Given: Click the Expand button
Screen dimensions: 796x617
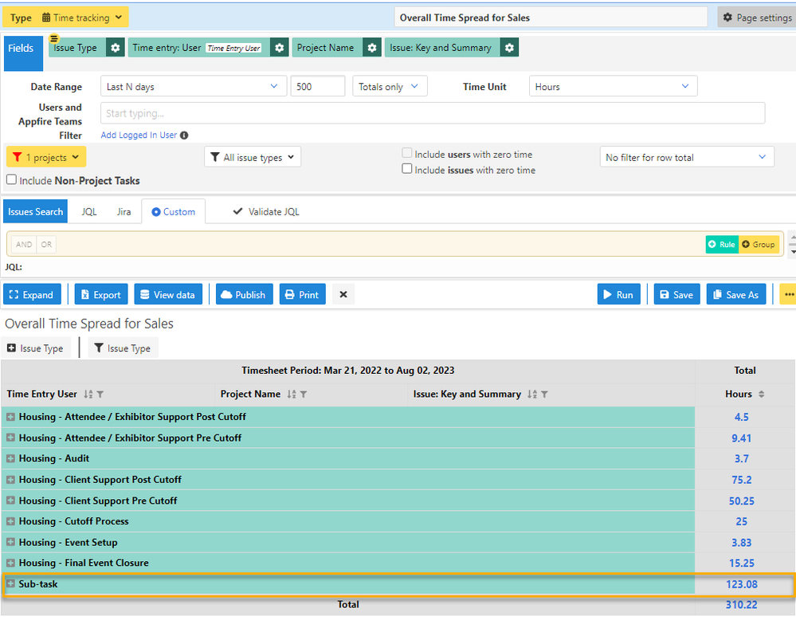Looking at the screenshot, I should pos(32,294).
